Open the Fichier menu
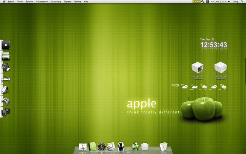The height and width of the screenshot is (154, 246). [x=20, y=2]
